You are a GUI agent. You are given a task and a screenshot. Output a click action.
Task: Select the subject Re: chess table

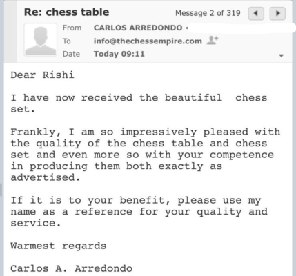click(67, 12)
